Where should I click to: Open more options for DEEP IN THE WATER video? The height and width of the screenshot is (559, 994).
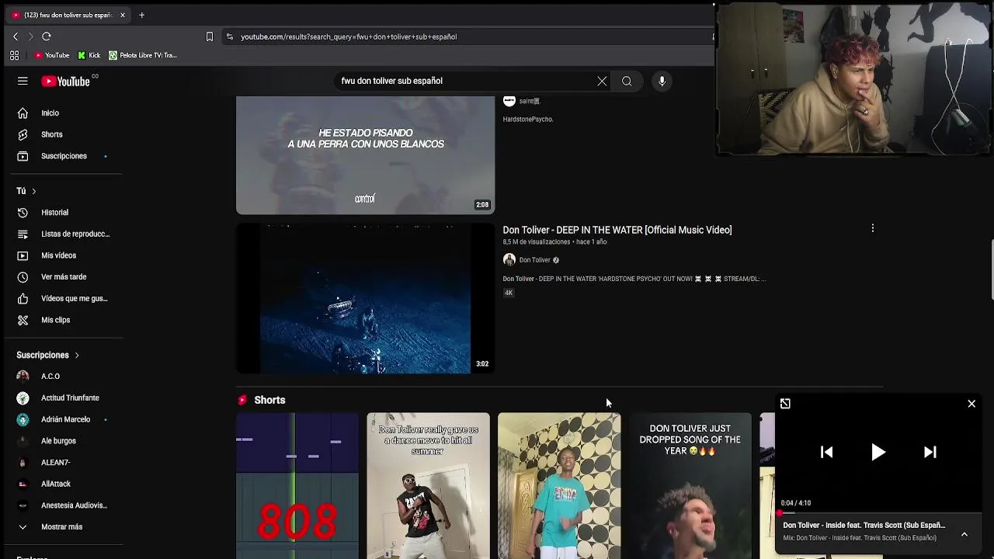873,228
